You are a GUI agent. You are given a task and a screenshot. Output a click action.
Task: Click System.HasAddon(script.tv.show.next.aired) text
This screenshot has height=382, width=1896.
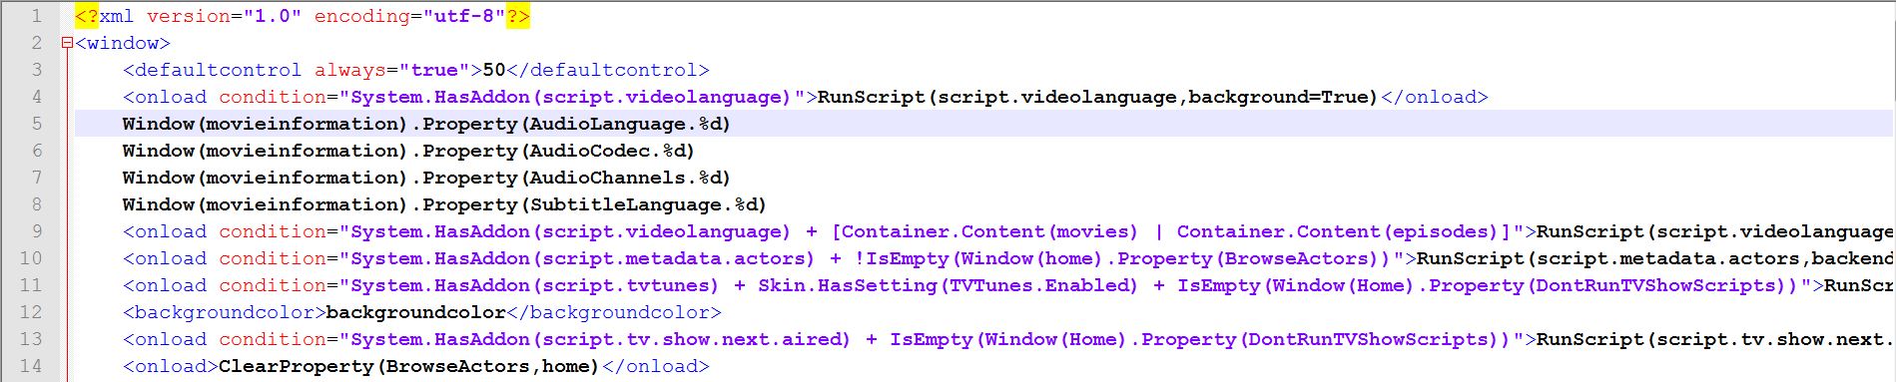pos(600,339)
